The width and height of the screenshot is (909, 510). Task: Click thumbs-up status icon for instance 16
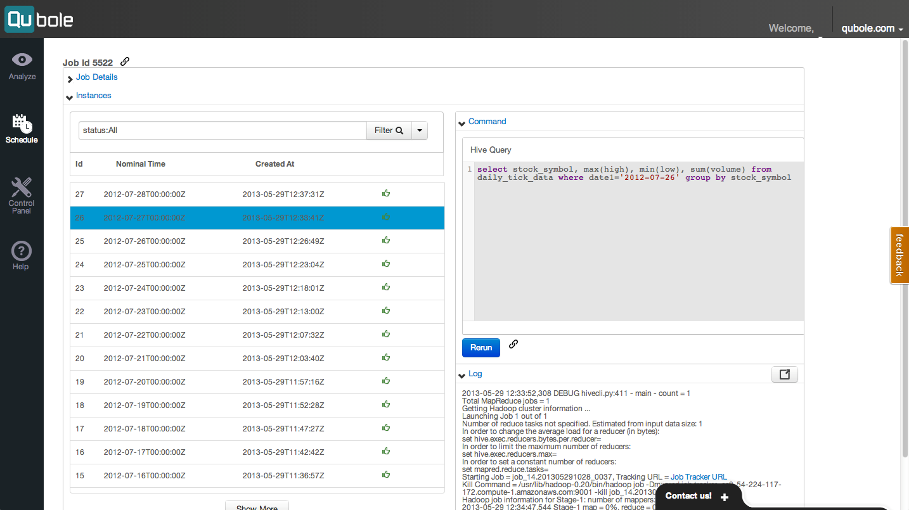[x=386, y=451]
